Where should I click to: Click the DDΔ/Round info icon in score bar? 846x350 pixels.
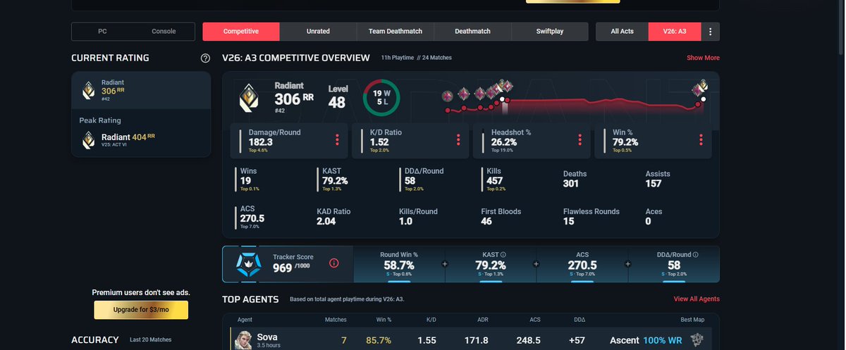click(696, 255)
